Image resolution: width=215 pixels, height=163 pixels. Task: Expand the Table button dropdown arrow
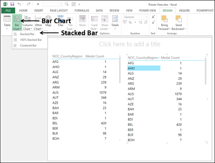(x=7, y=29)
